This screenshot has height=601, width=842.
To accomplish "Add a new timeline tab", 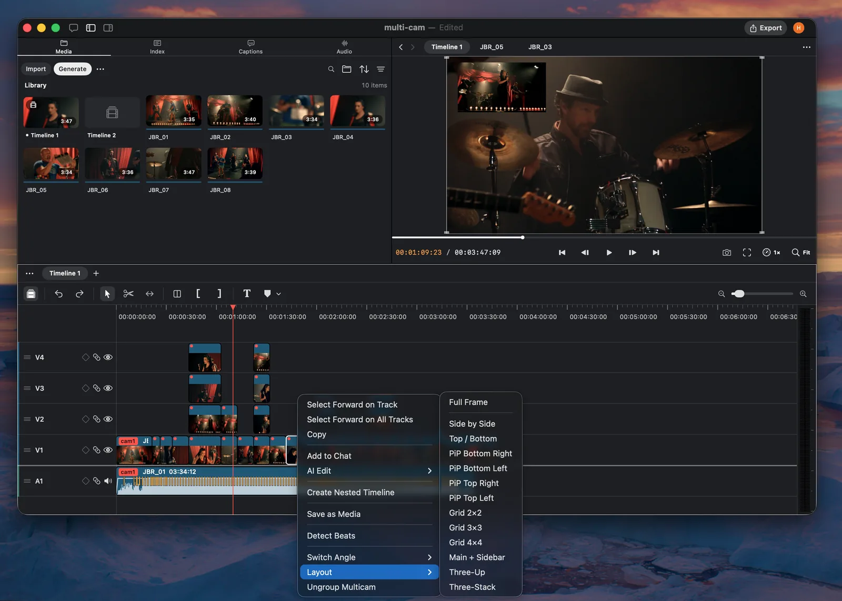I will click(96, 274).
